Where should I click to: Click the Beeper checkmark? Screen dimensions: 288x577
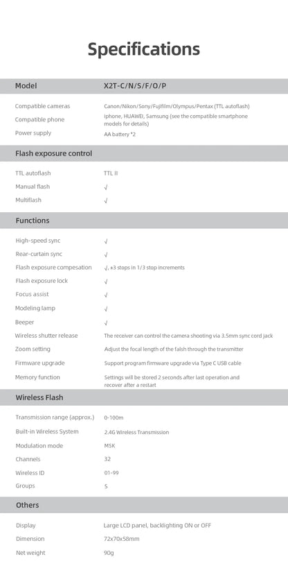coord(106,323)
